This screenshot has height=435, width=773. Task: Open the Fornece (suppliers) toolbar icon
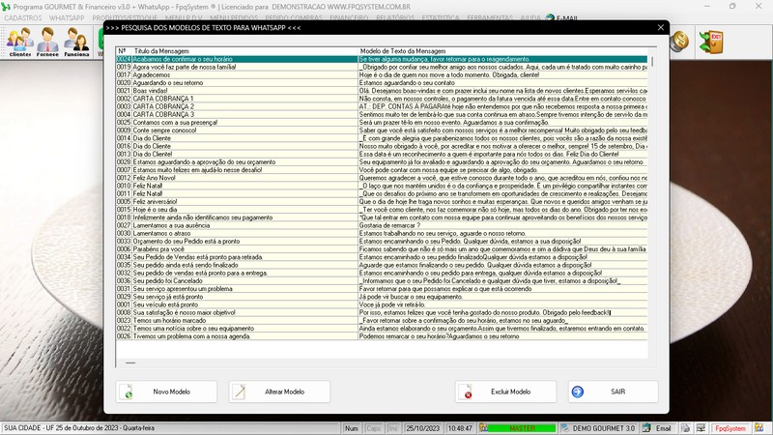click(47, 42)
